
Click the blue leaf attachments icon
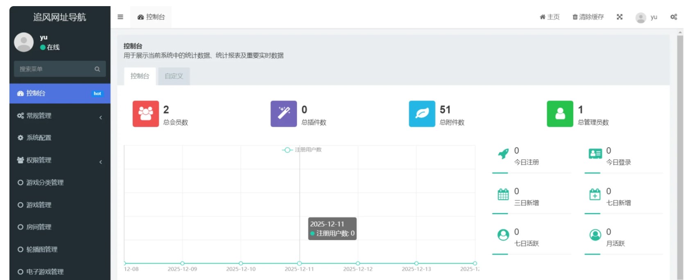421,114
